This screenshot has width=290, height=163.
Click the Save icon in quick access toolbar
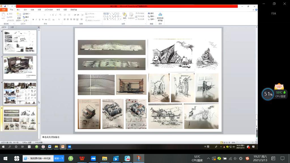pyautogui.click(x=4, y=6)
